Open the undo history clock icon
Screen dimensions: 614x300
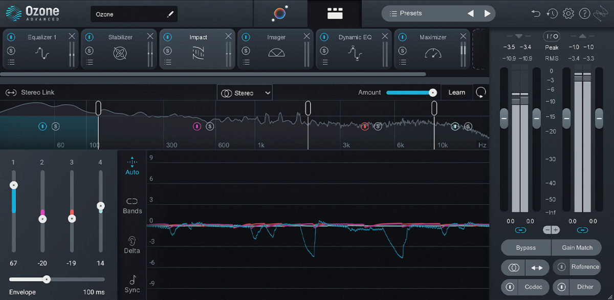552,14
